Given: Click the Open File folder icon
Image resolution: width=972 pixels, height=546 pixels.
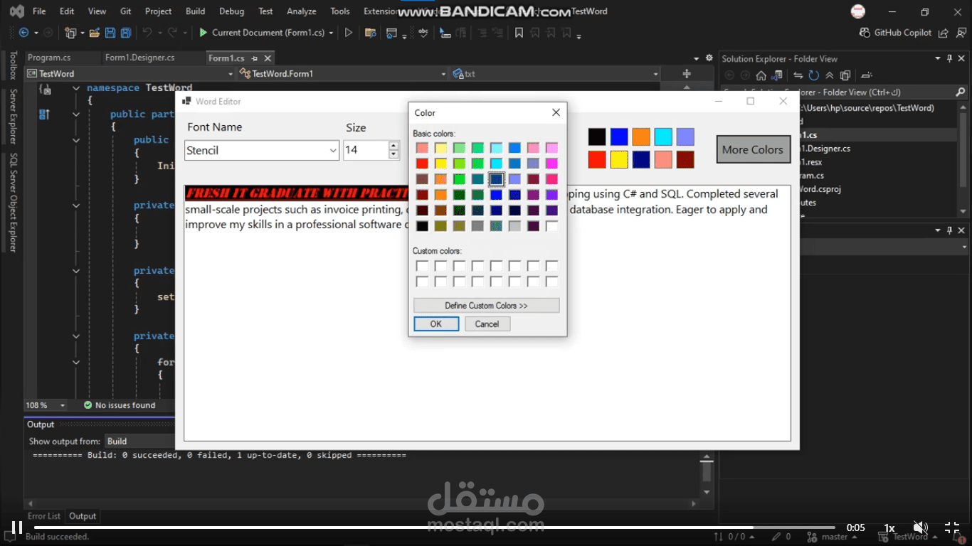Looking at the screenshot, I should click(95, 33).
